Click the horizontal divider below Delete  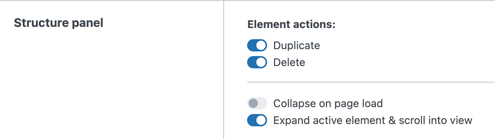click(x=371, y=82)
